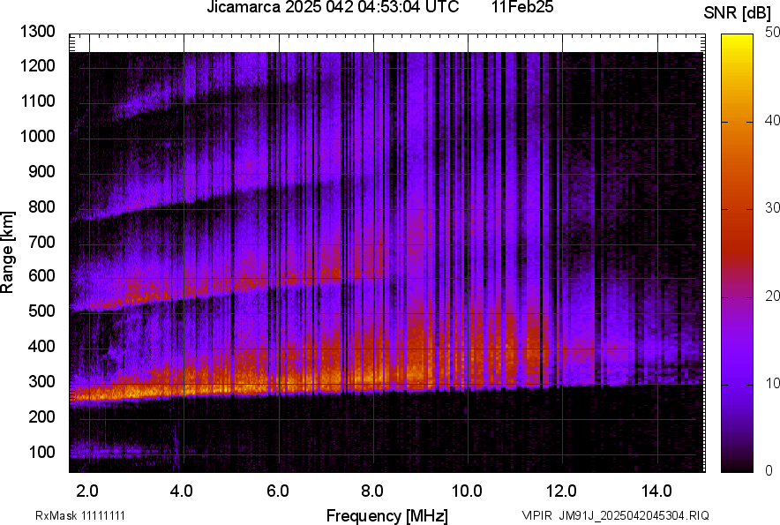Viewport: 780px width, 525px height.
Task: Click the SNR [dB] colorbar heading
Action: tap(738, 12)
